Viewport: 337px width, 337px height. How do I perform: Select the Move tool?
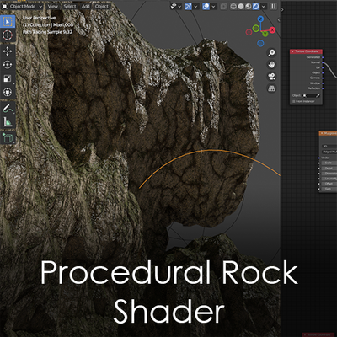(8, 51)
